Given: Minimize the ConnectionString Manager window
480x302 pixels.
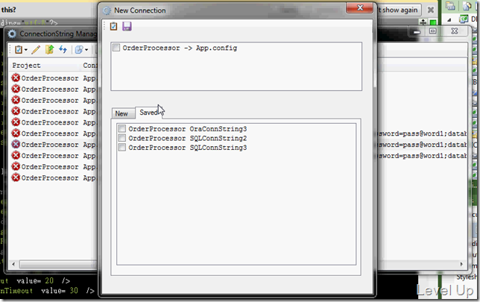Looking at the screenshot, I should [x=417, y=31].
